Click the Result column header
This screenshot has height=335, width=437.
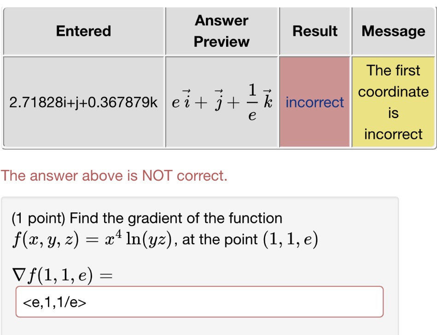[x=315, y=31]
